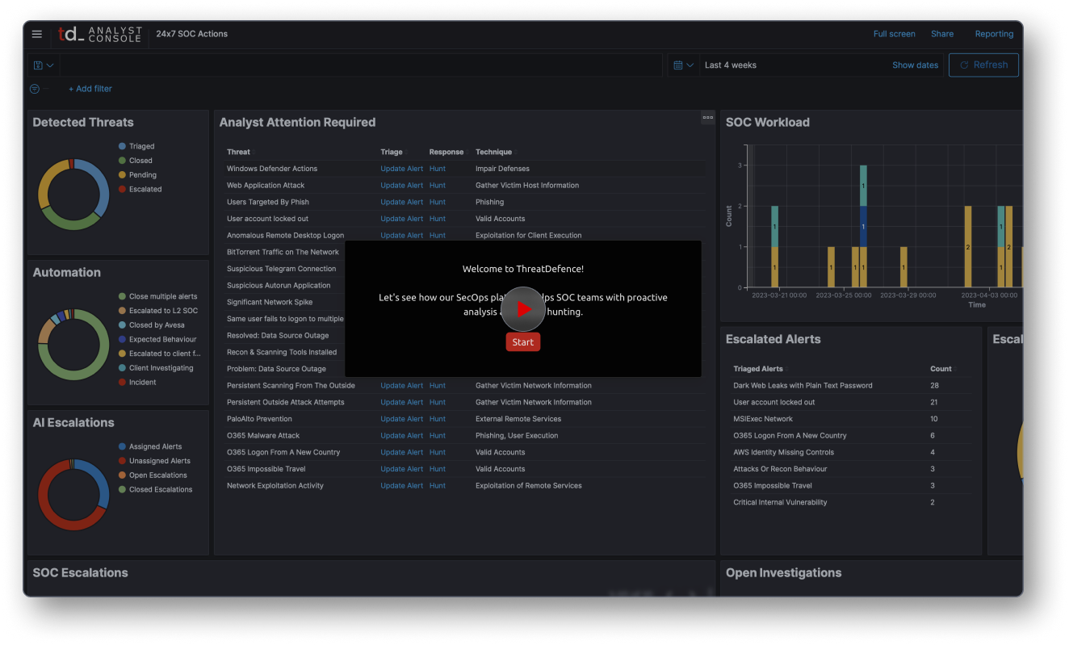Click Update Alert for Windows Defender Actions
Screen dimensions: 1069x645
tap(401, 168)
